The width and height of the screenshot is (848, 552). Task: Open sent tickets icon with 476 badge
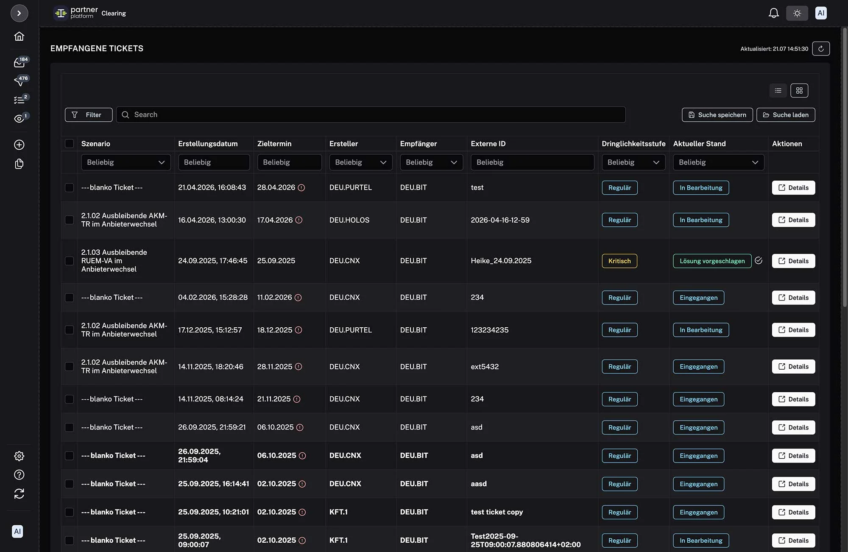(x=20, y=81)
